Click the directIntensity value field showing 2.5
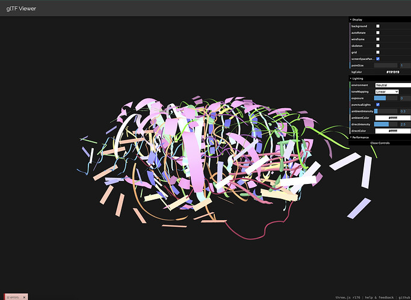The height and width of the screenshot is (300, 411). (x=405, y=124)
